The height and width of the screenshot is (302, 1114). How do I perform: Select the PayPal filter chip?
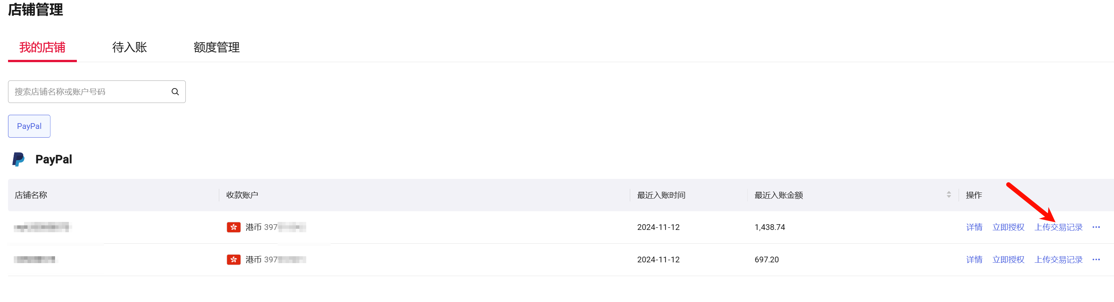29,127
